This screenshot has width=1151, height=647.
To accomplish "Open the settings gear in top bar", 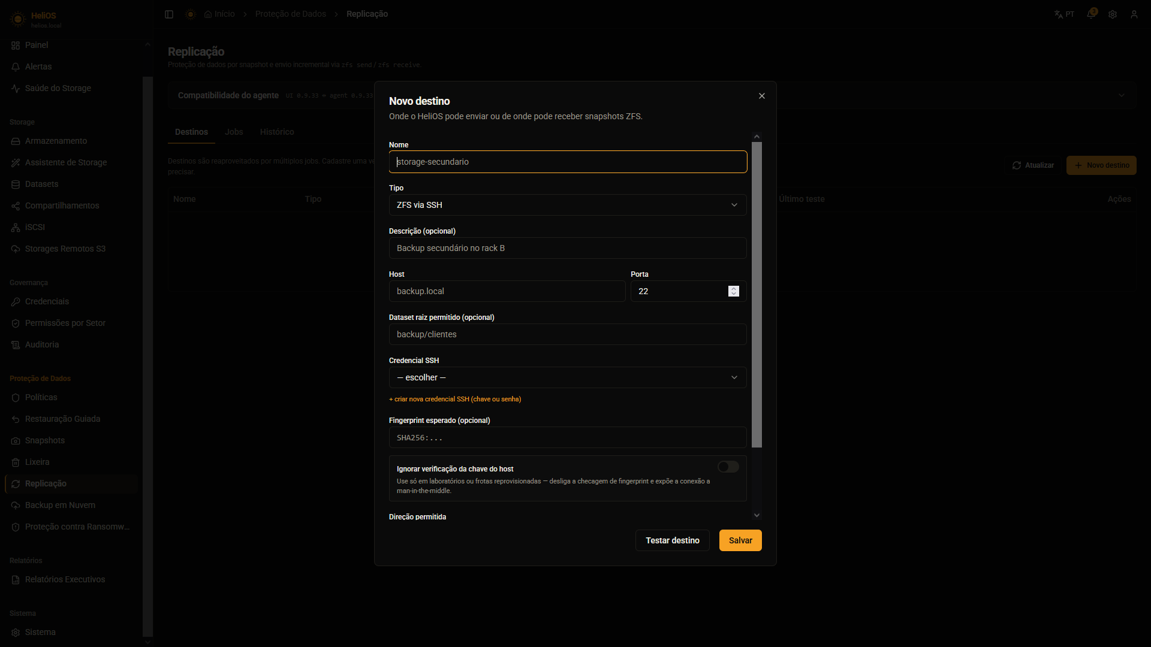I will coord(1113,14).
